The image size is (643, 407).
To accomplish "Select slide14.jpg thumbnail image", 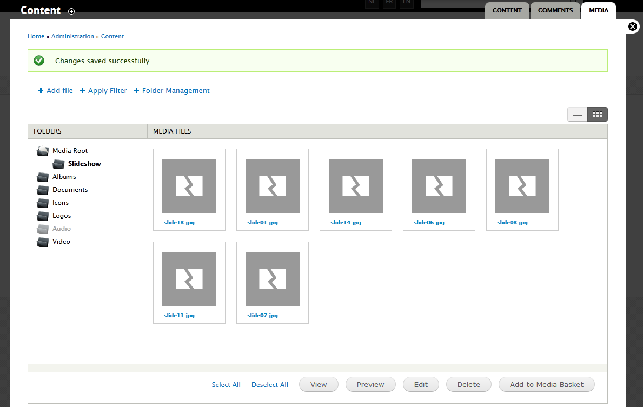I will pos(355,186).
